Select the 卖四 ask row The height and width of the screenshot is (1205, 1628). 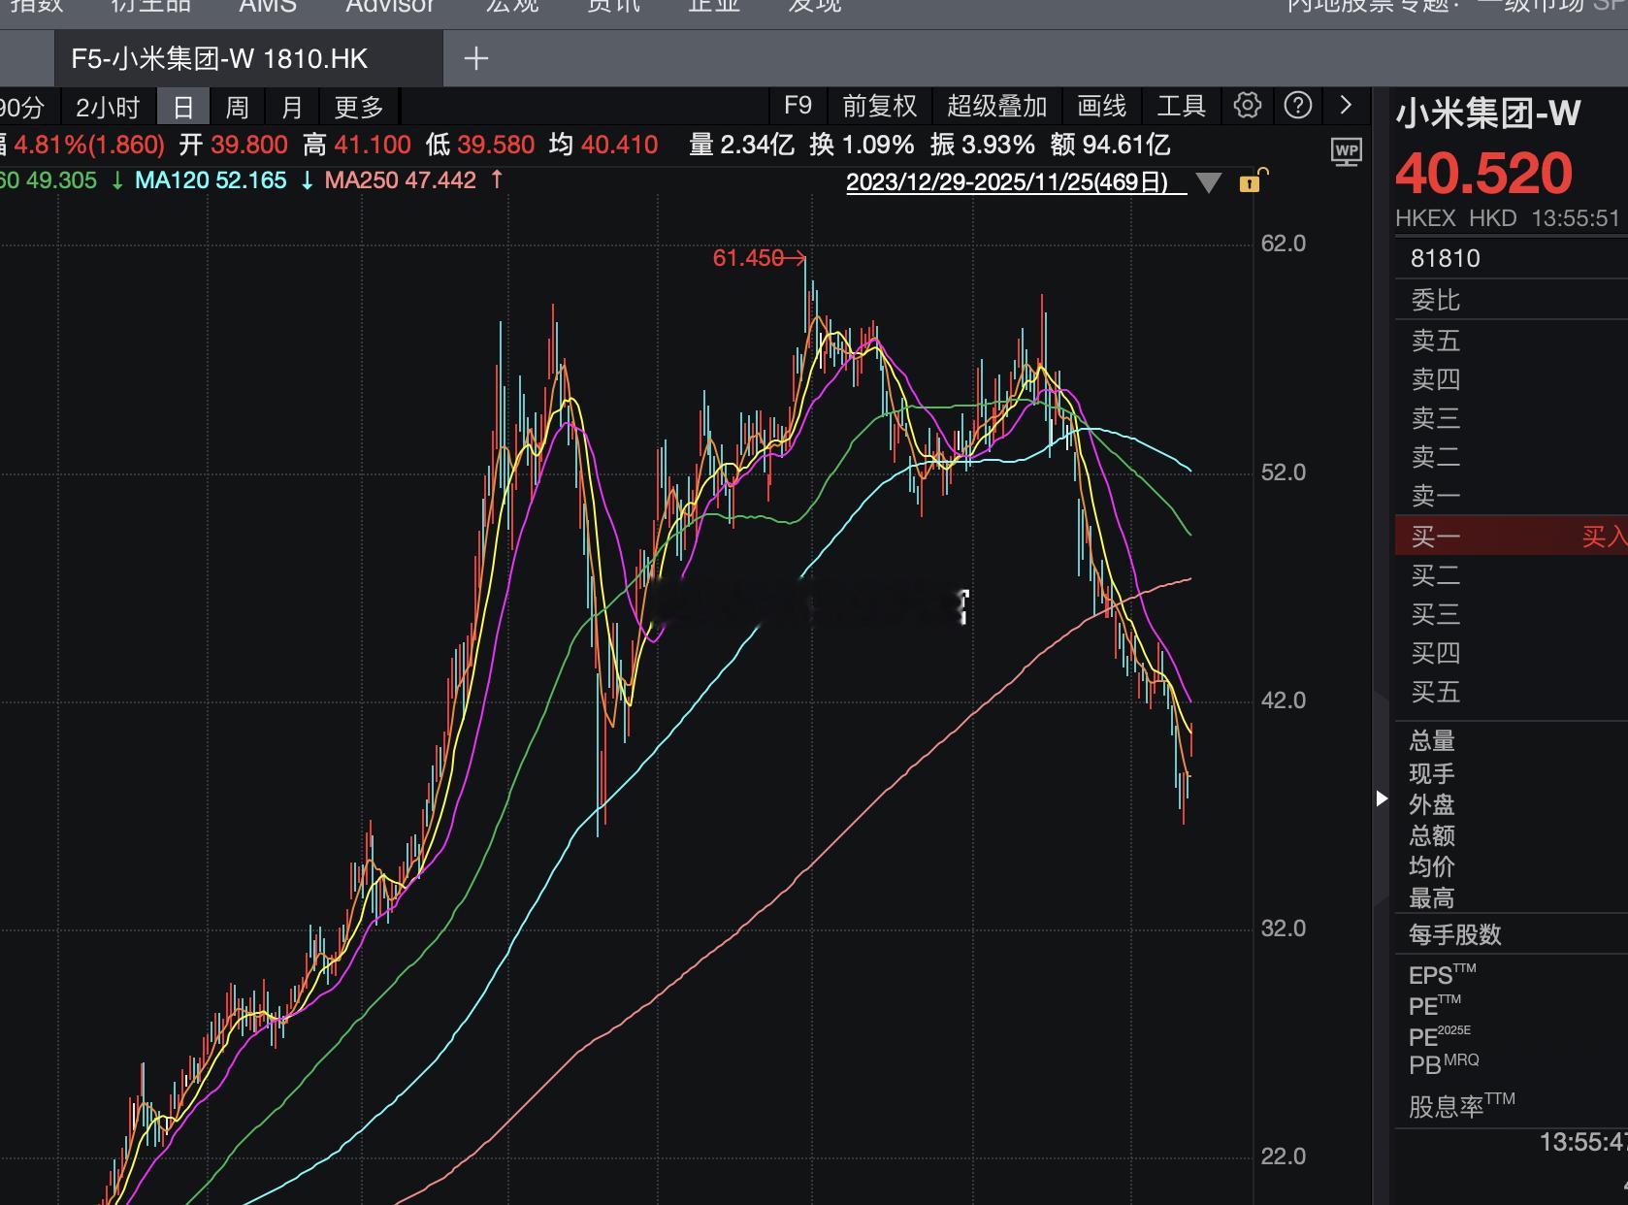(1512, 379)
